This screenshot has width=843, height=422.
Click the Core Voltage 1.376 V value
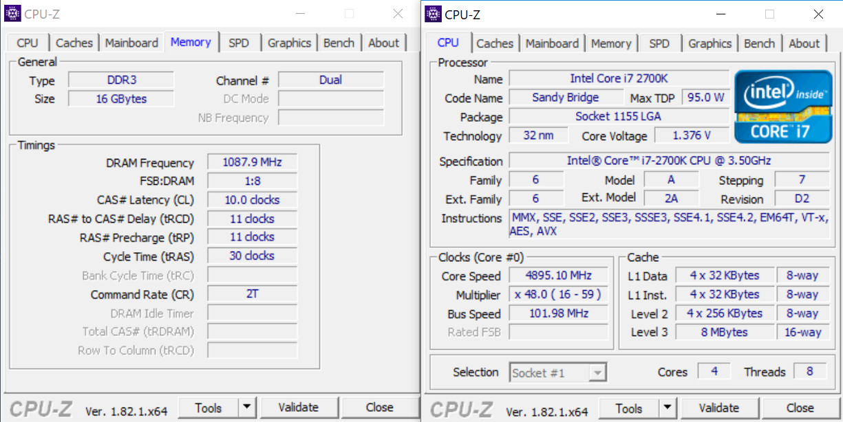691,135
